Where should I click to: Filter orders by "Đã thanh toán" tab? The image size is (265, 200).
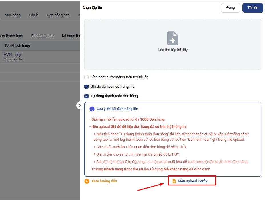tap(42, 36)
